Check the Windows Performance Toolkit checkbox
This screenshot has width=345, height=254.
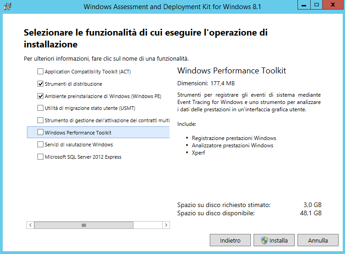pyautogui.click(x=41, y=133)
